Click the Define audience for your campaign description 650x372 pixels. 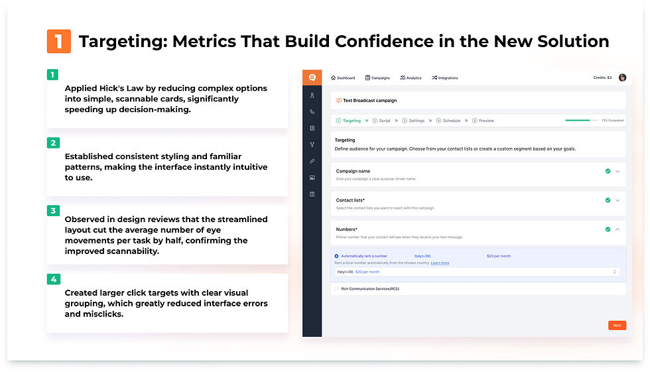pyautogui.click(x=455, y=149)
